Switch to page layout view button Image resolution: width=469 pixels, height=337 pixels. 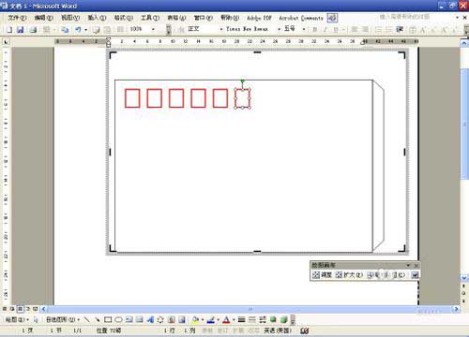click(20, 309)
